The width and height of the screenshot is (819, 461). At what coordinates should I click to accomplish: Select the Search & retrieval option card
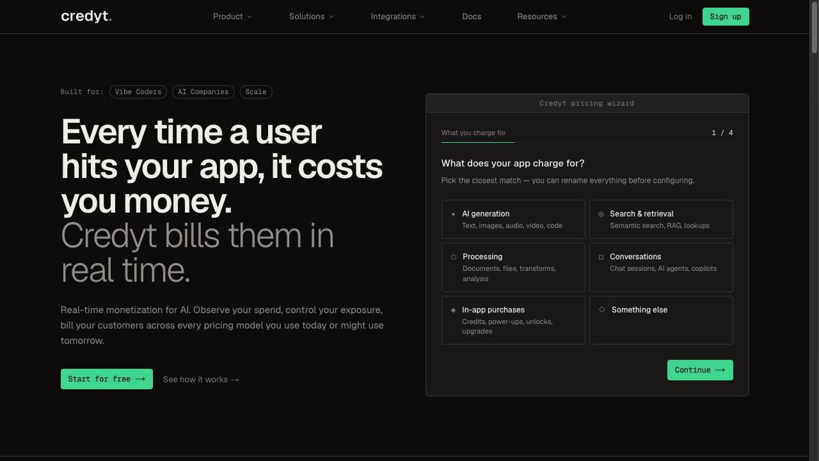click(661, 219)
